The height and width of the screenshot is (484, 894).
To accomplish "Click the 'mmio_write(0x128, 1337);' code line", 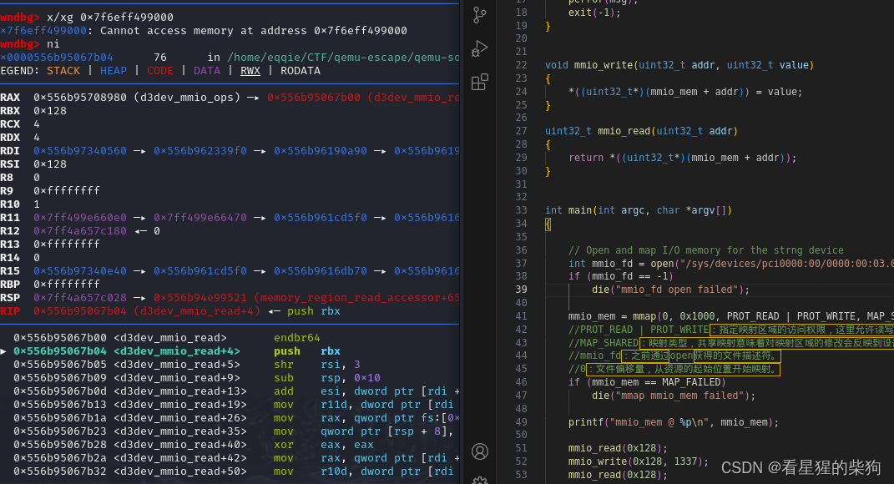I will coord(639,461).
